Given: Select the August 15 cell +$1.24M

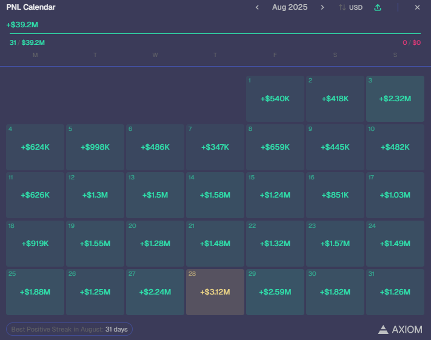Looking at the screenshot, I should 275,195.
